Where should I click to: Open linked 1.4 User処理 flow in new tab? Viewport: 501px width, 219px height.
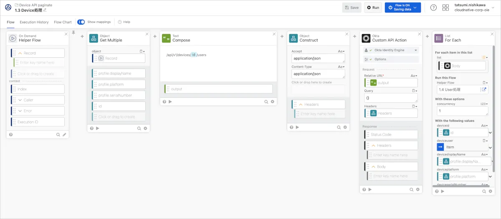coord(484,89)
